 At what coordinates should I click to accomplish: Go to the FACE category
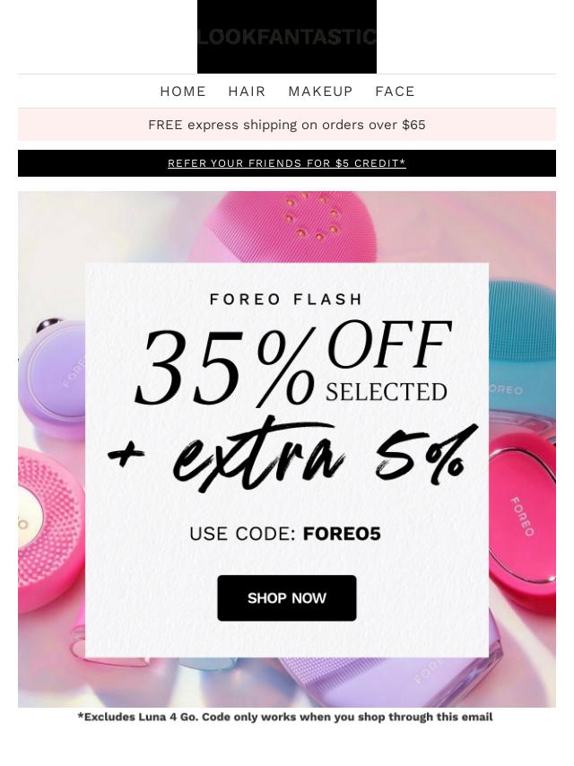pos(395,91)
